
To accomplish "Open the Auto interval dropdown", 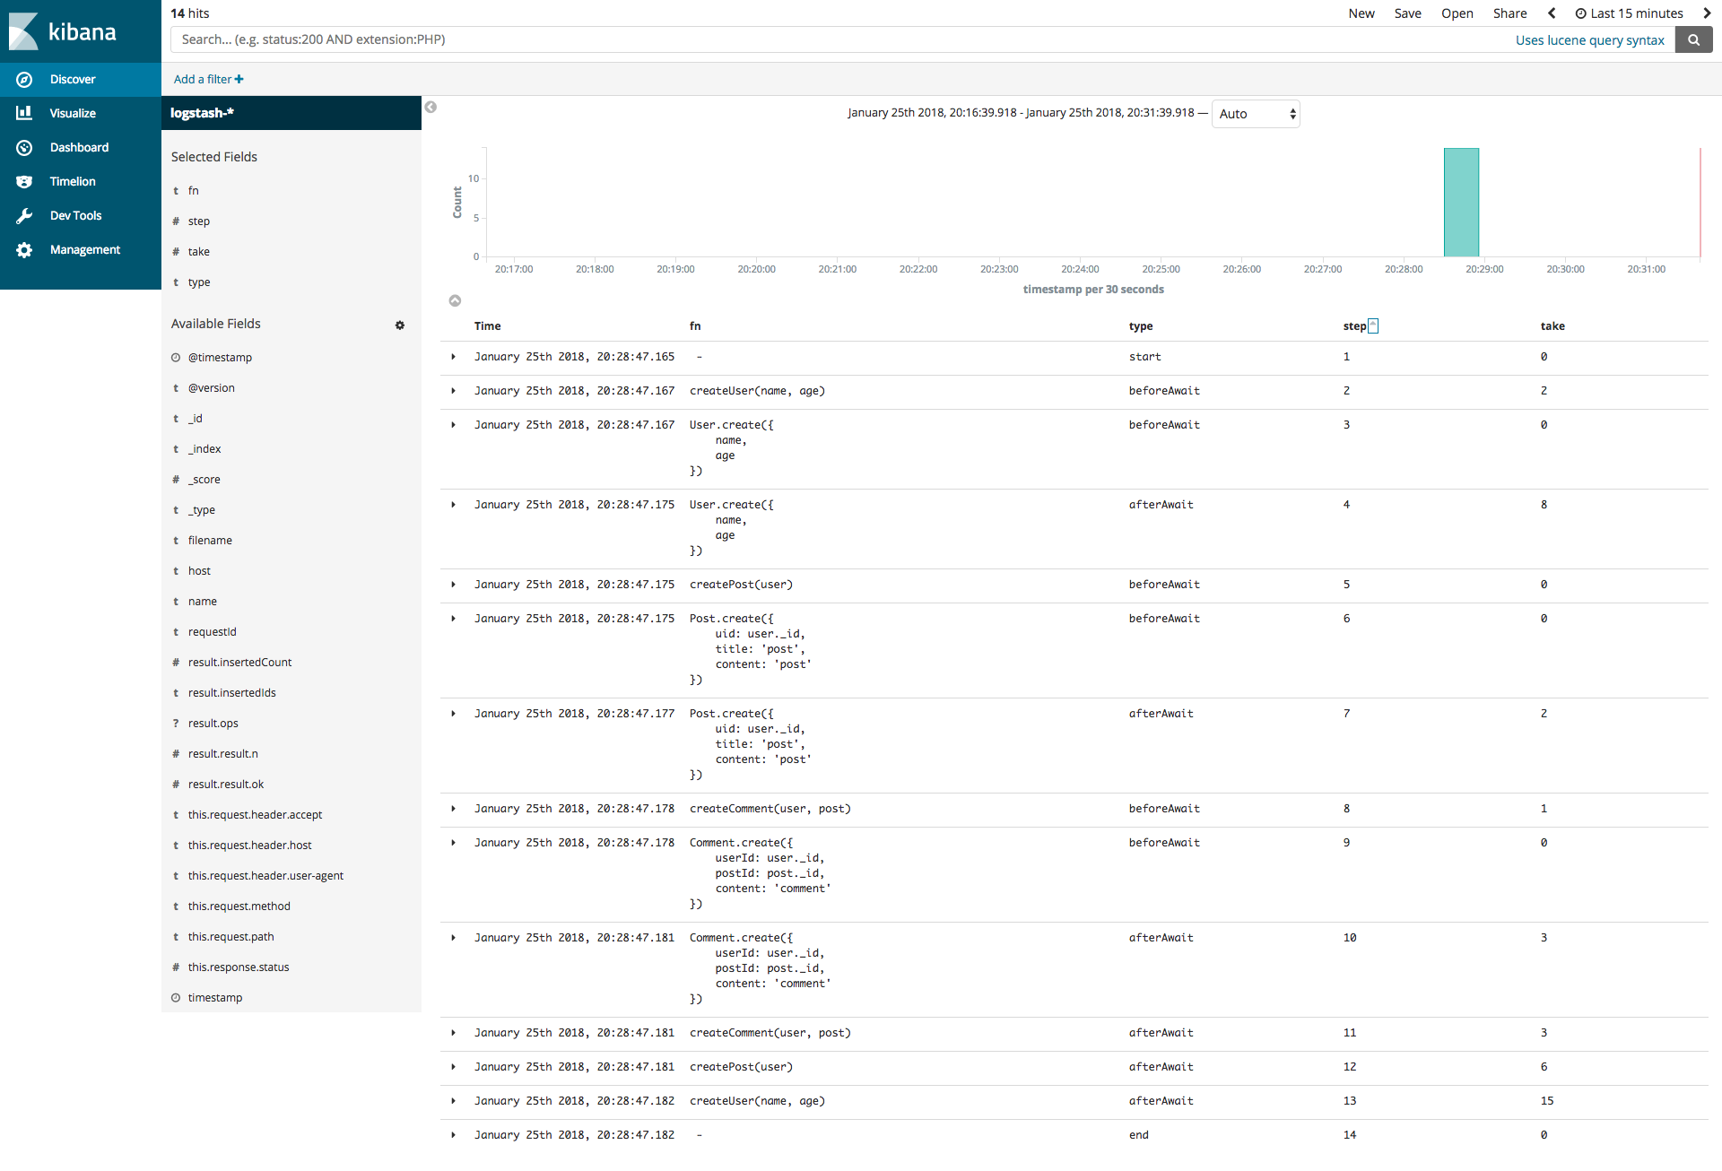I will [1256, 114].
